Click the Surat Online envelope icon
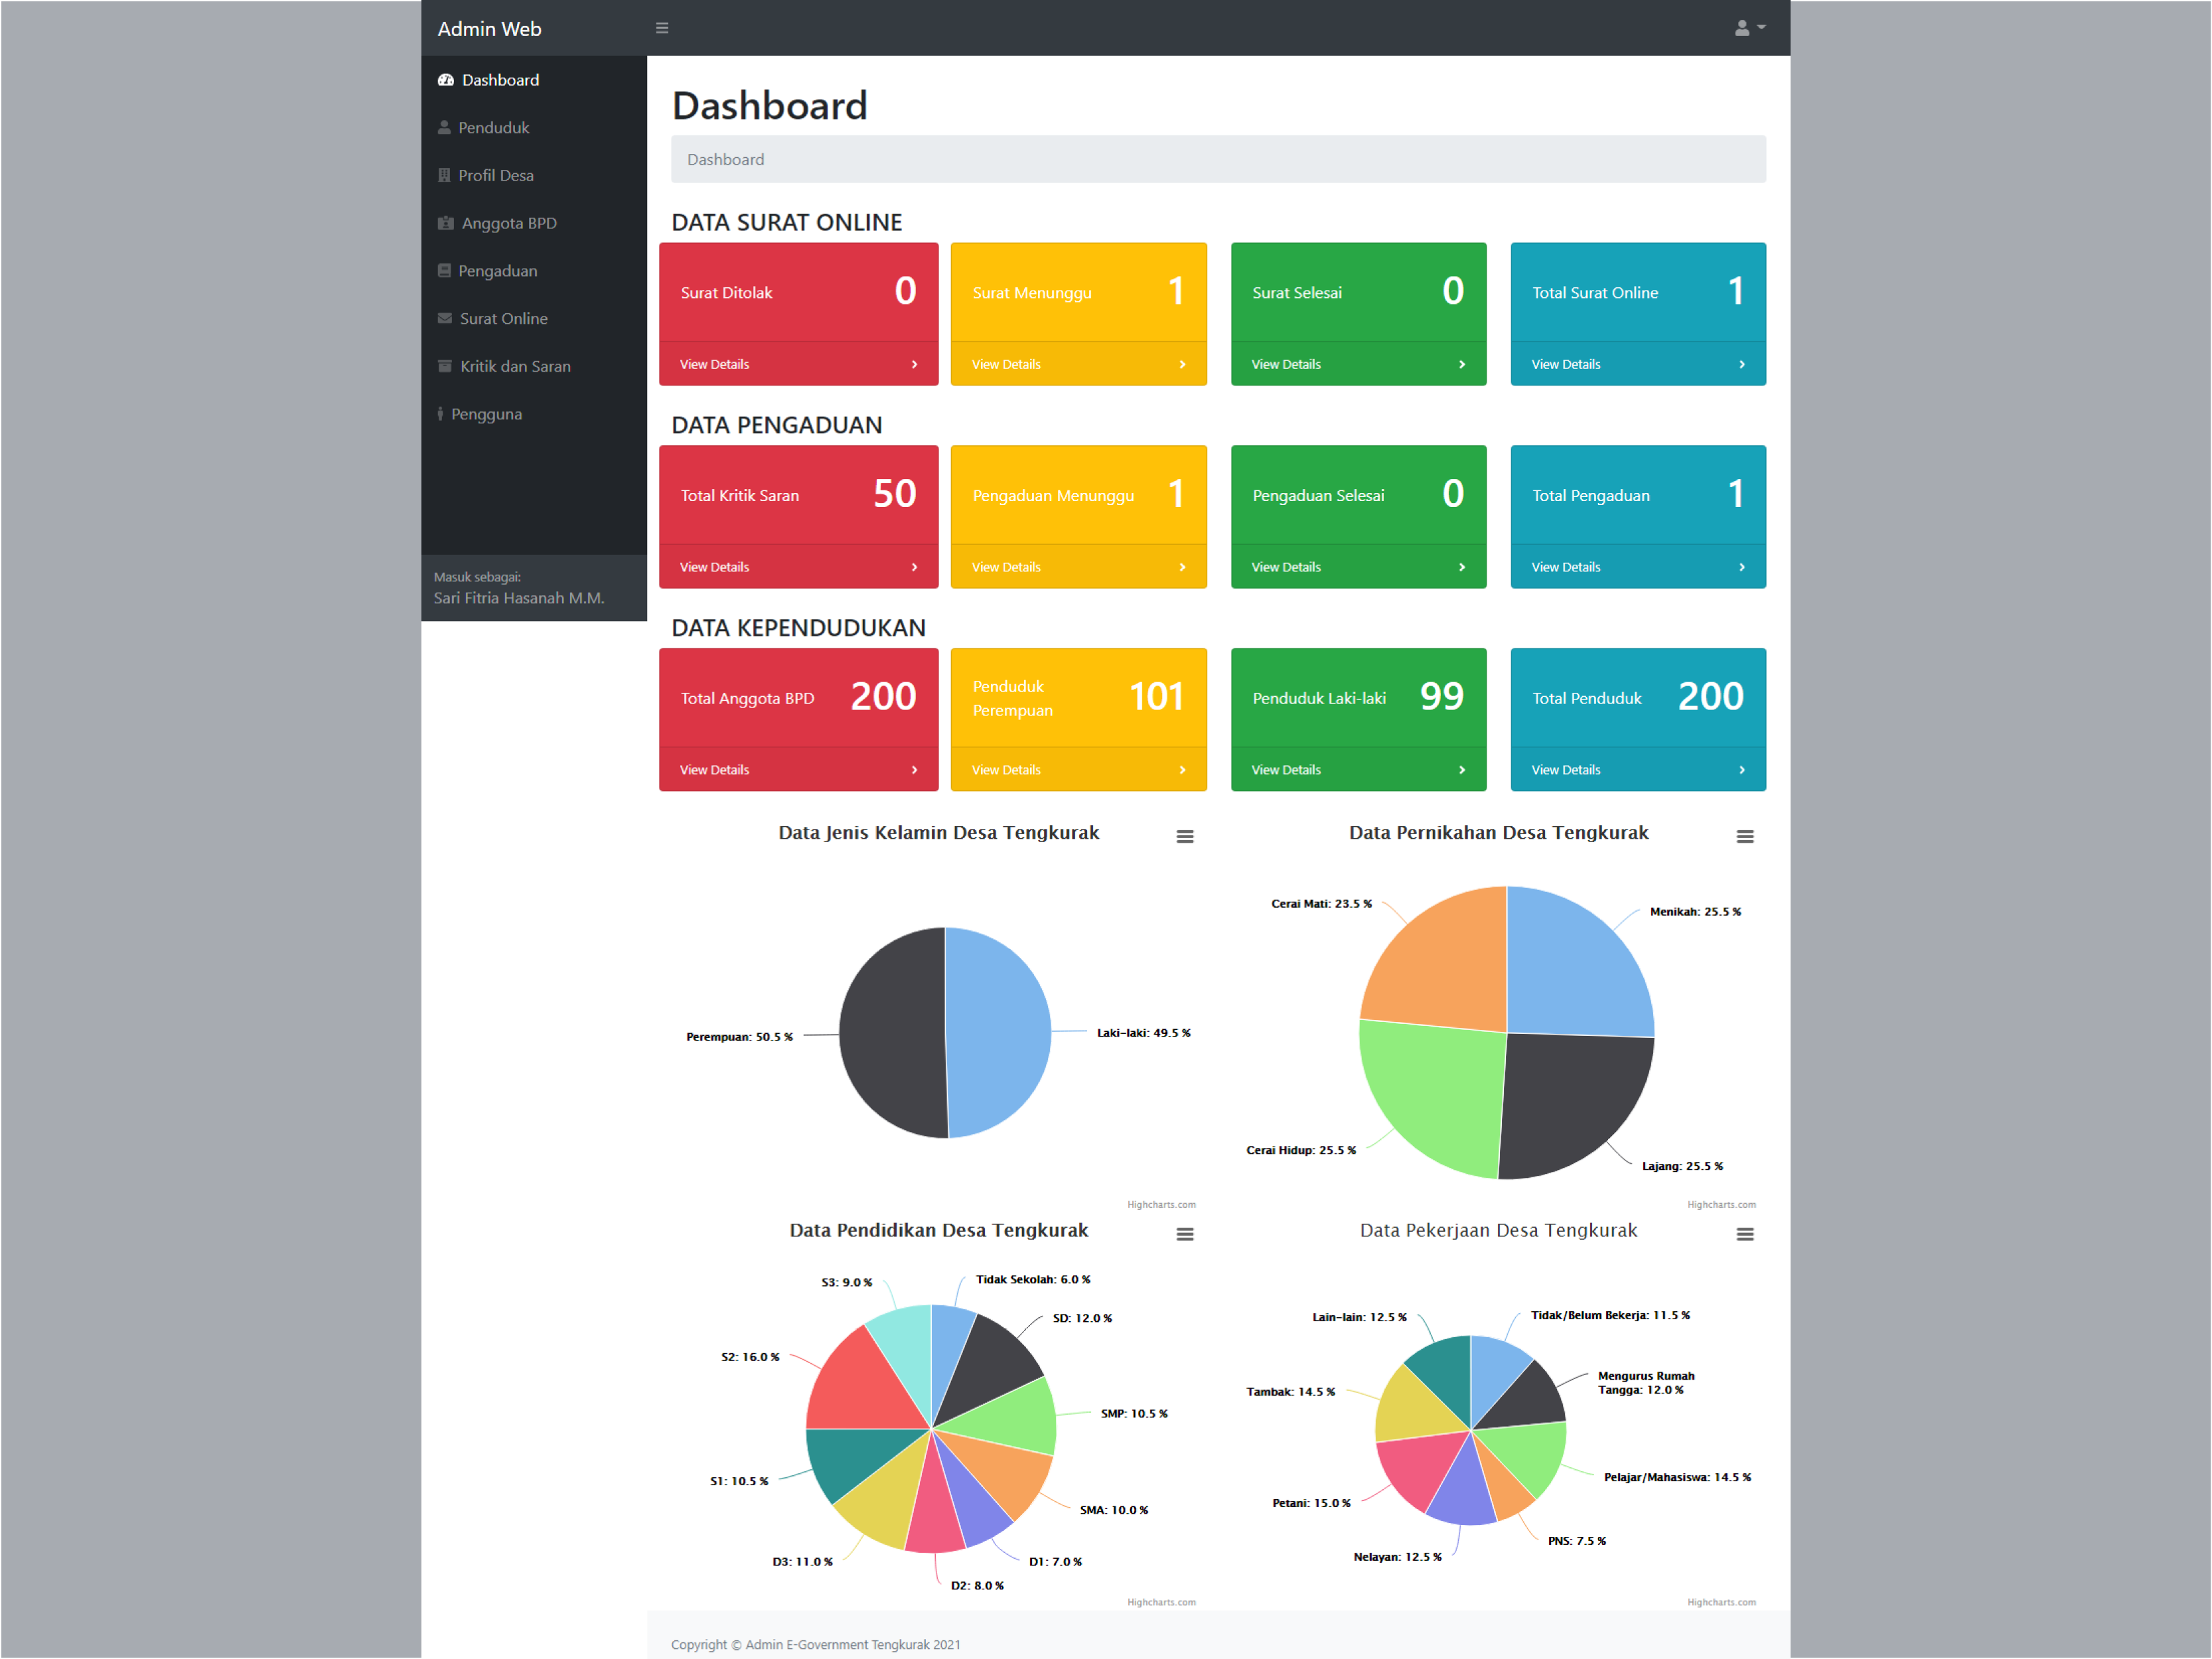 tap(445, 319)
